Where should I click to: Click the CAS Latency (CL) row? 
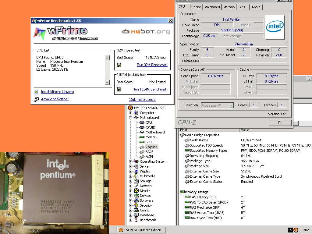click(x=245, y=197)
